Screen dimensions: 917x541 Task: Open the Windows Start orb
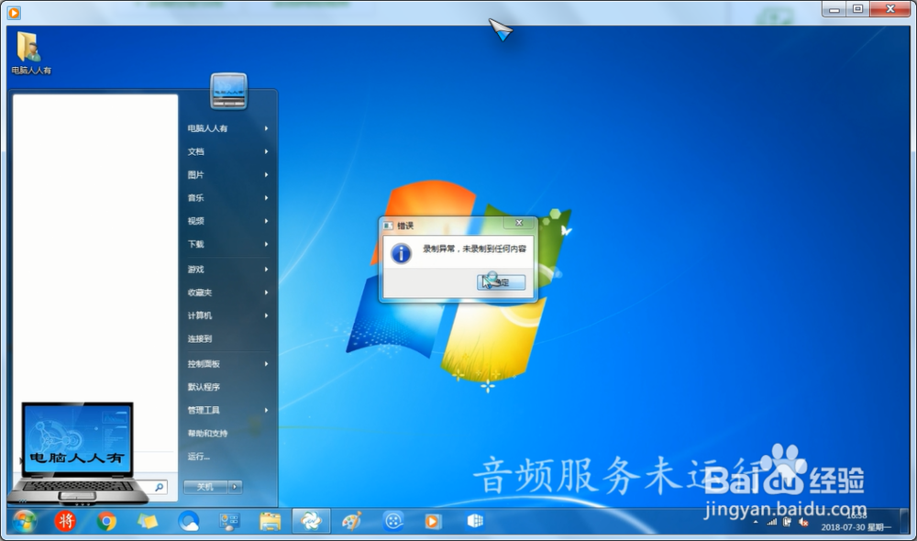[24, 521]
